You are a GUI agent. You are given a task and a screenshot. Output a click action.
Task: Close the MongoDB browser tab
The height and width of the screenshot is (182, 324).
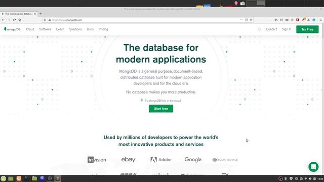(35, 14)
